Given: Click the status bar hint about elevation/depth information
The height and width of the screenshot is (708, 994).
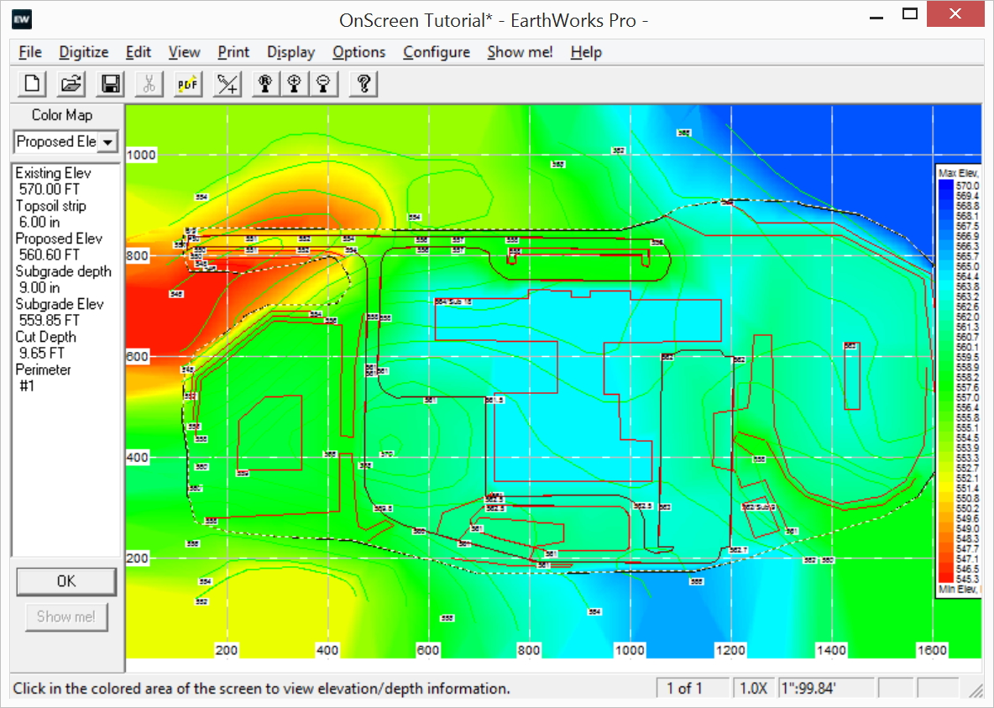Looking at the screenshot, I should [x=262, y=689].
